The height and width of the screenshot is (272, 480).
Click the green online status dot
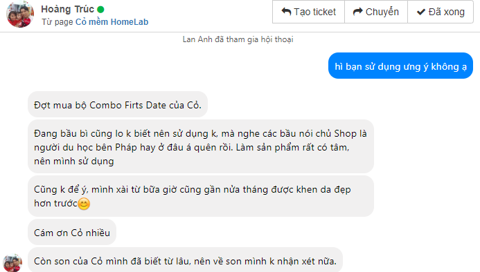point(100,10)
